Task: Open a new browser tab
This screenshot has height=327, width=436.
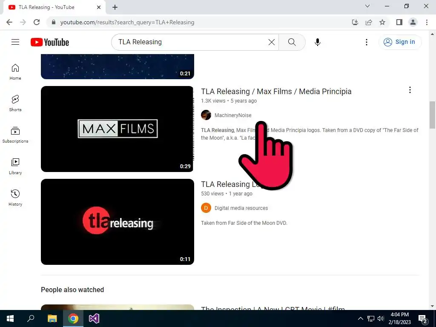Action: point(115,7)
